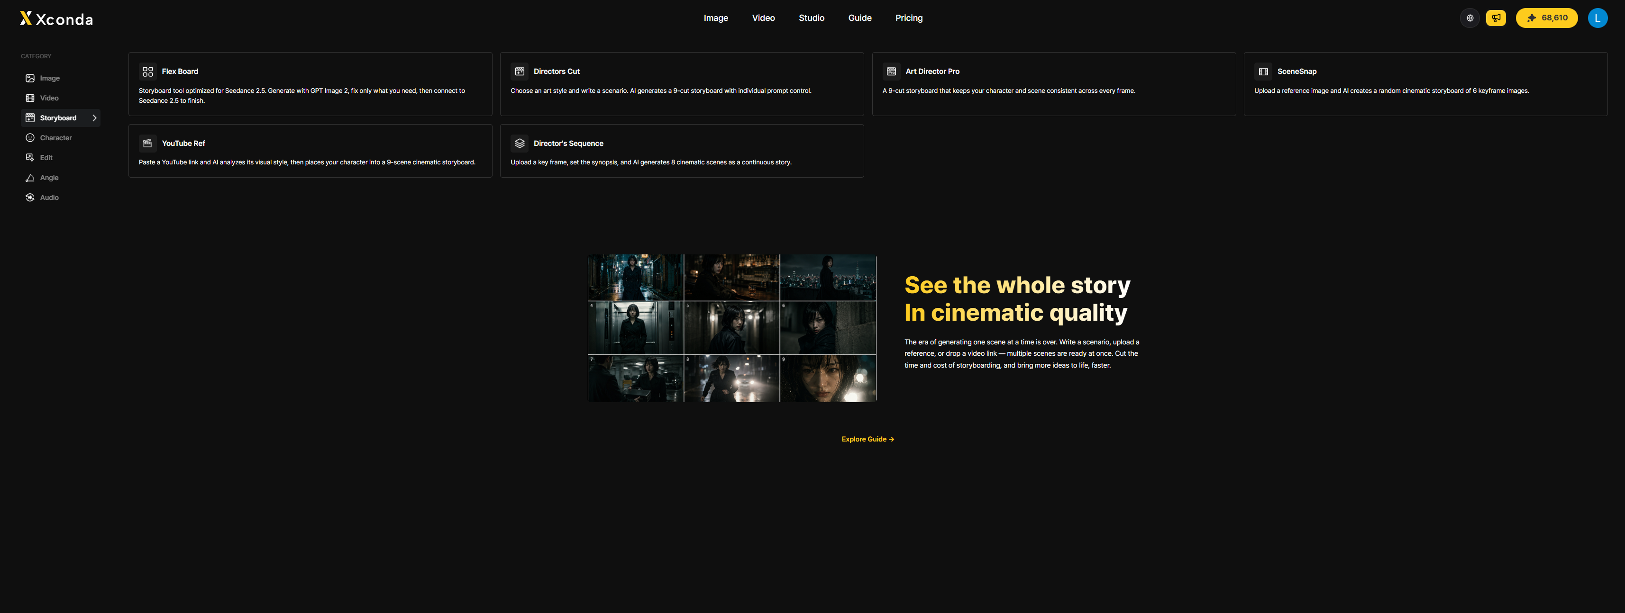Select the Art Director Pro title
Viewport: 1625px width, 613px height.
point(932,71)
